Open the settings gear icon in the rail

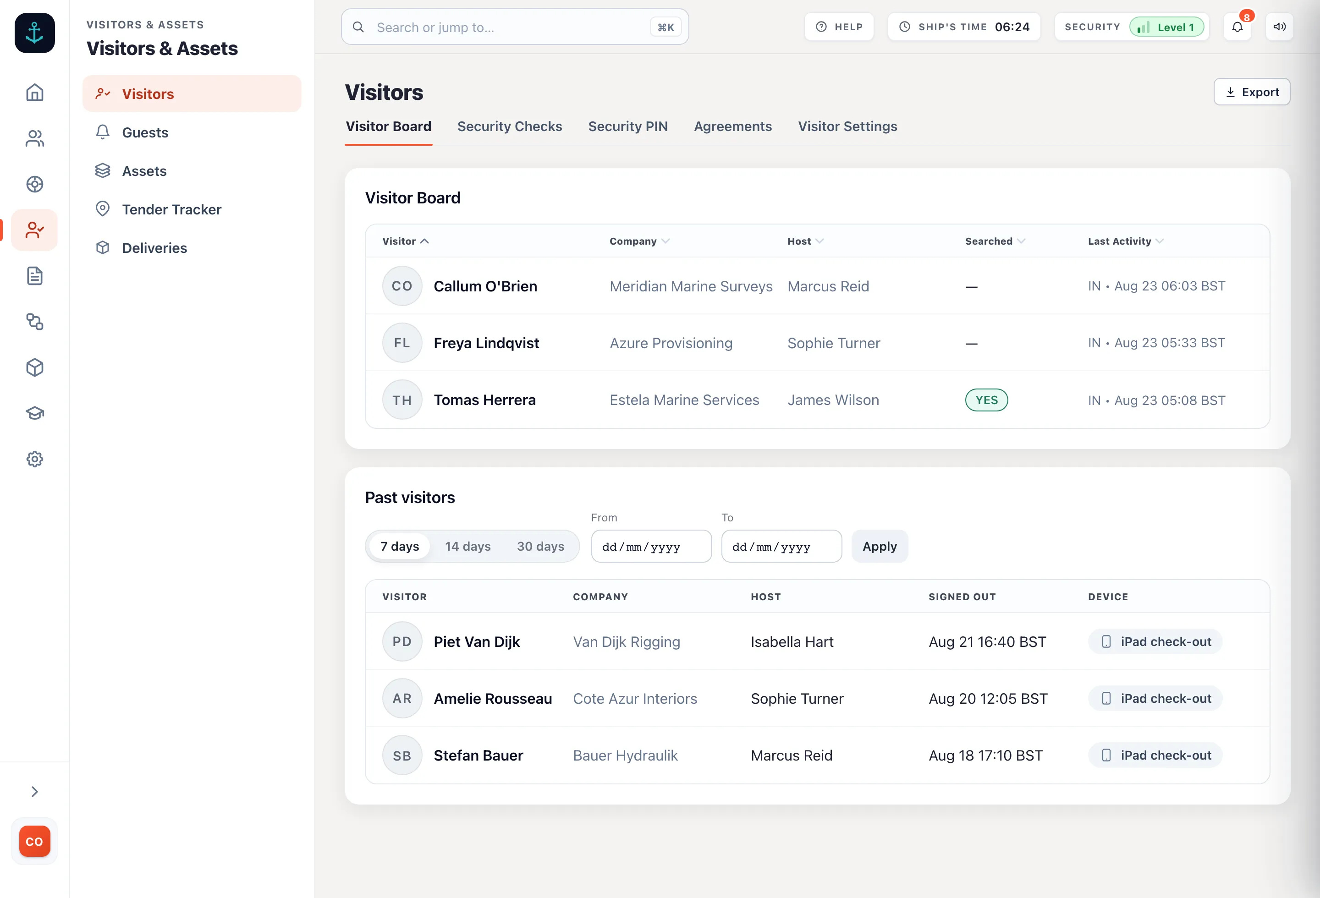tap(35, 459)
